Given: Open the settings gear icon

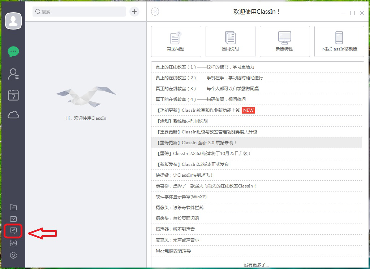Looking at the screenshot, I should click(x=13, y=255).
